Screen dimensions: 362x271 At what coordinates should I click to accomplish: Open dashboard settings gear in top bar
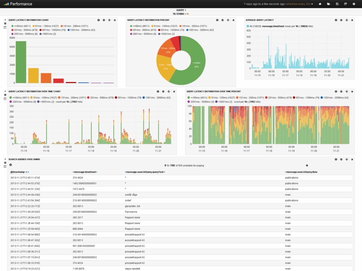point(354,4)
